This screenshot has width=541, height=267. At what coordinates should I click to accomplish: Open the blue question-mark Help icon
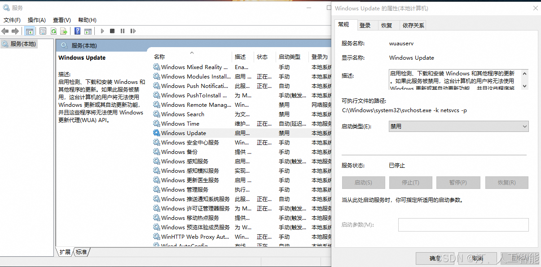(77, 31)
